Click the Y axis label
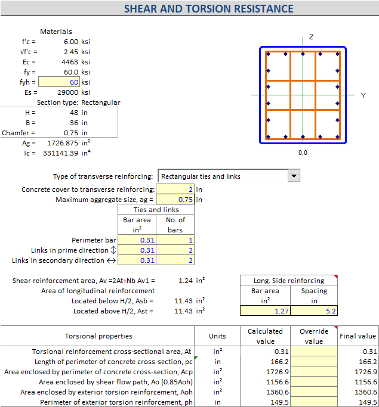This screenshot has height=407, width=379. pos(363,95)
